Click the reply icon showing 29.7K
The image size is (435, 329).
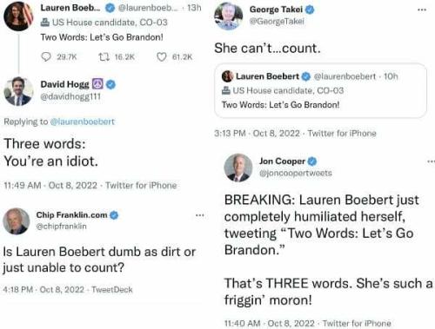[46, 56]
